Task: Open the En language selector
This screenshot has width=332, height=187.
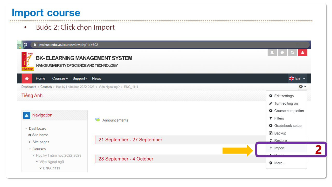Action: (297, 78)
